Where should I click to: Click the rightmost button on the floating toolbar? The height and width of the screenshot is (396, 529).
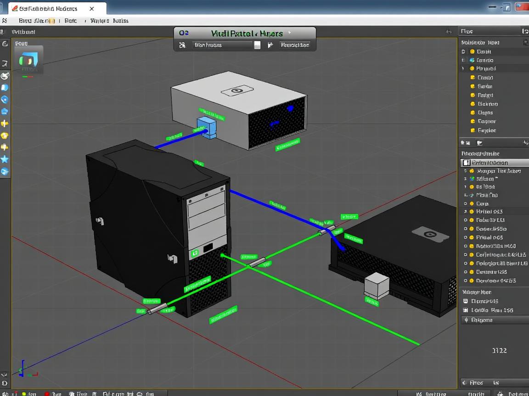click(295, 45)
